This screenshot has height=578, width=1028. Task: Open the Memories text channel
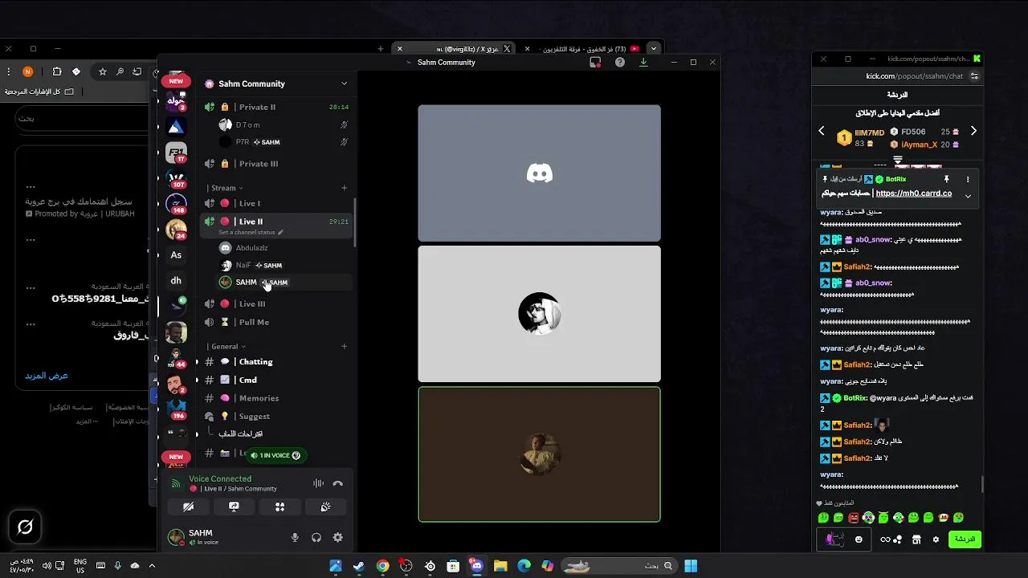(277, 398)
